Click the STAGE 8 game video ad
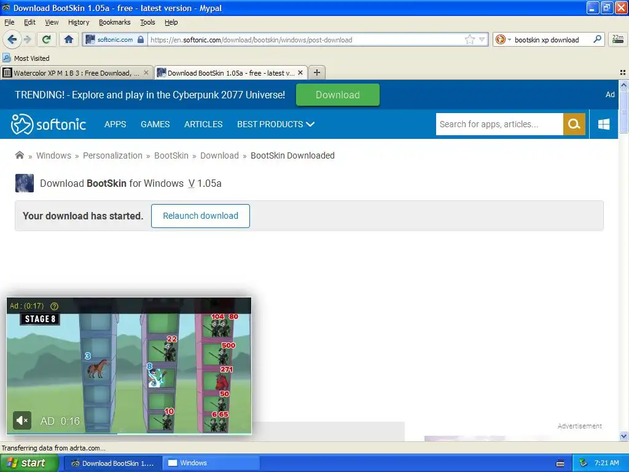 point(129,366)
